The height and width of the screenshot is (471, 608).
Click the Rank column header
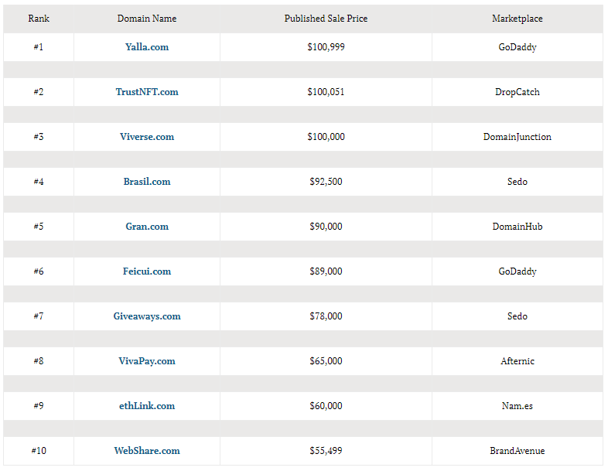coord(39,19)
